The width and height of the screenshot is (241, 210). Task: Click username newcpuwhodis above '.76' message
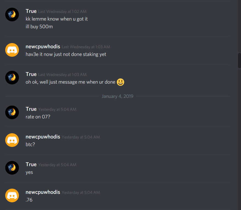click(x=43, y=192)
